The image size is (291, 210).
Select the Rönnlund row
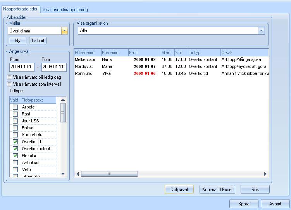coord(171,73)
